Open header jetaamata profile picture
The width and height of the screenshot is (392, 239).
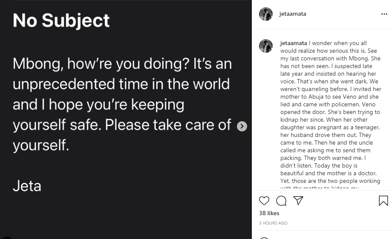[266, 14]
